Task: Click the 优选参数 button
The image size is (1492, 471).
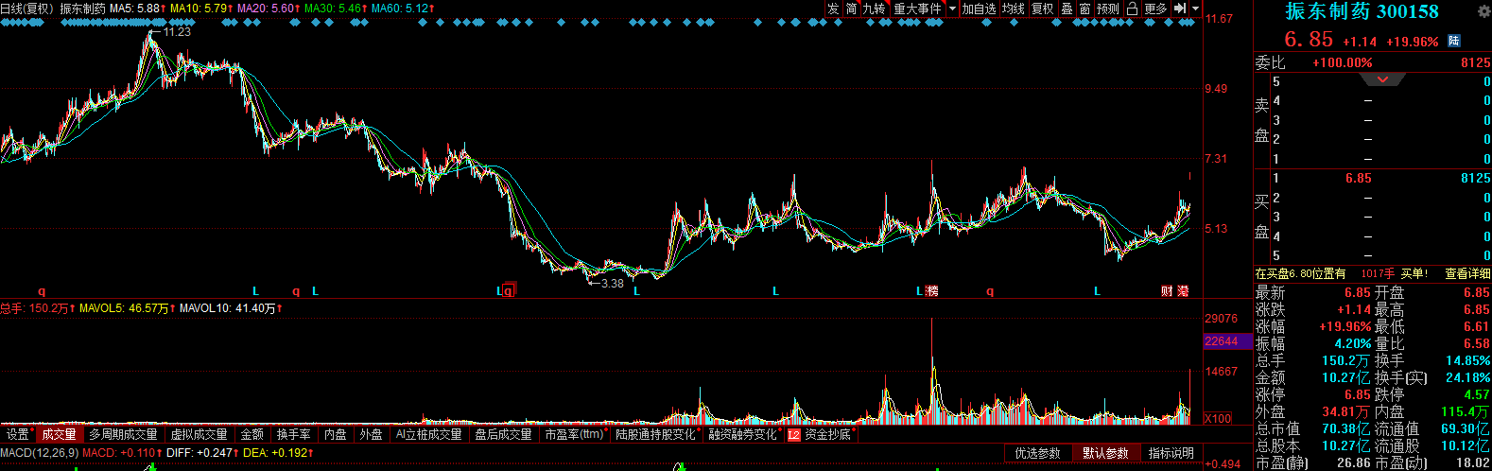Action: coord(1038,453)
